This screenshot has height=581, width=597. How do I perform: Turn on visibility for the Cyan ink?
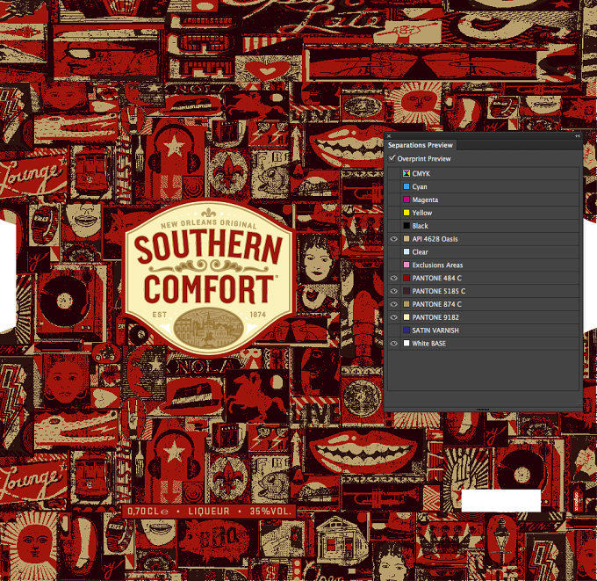[x=393, y=187]
